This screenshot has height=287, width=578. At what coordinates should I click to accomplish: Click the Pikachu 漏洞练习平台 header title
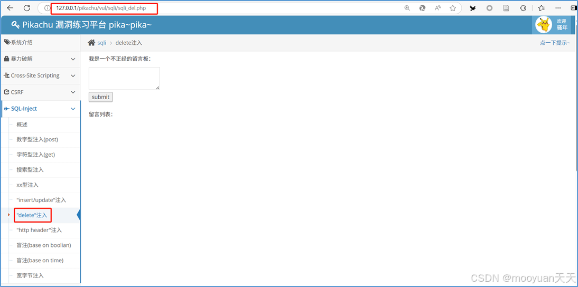(x=87, y=25)
